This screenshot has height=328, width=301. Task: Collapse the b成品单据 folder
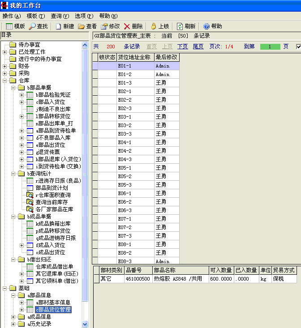[x=13, y=217]
